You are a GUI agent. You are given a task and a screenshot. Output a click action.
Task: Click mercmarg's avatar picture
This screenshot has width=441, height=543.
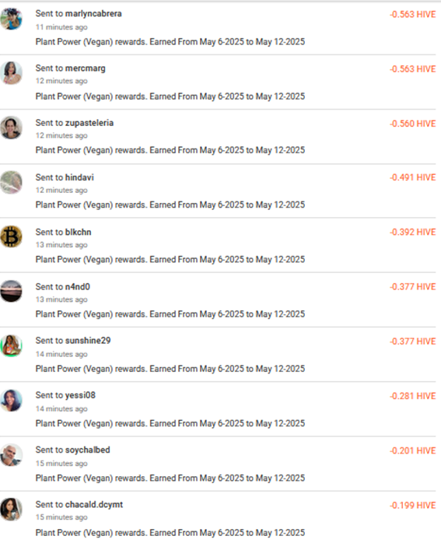tap(11, 73)
